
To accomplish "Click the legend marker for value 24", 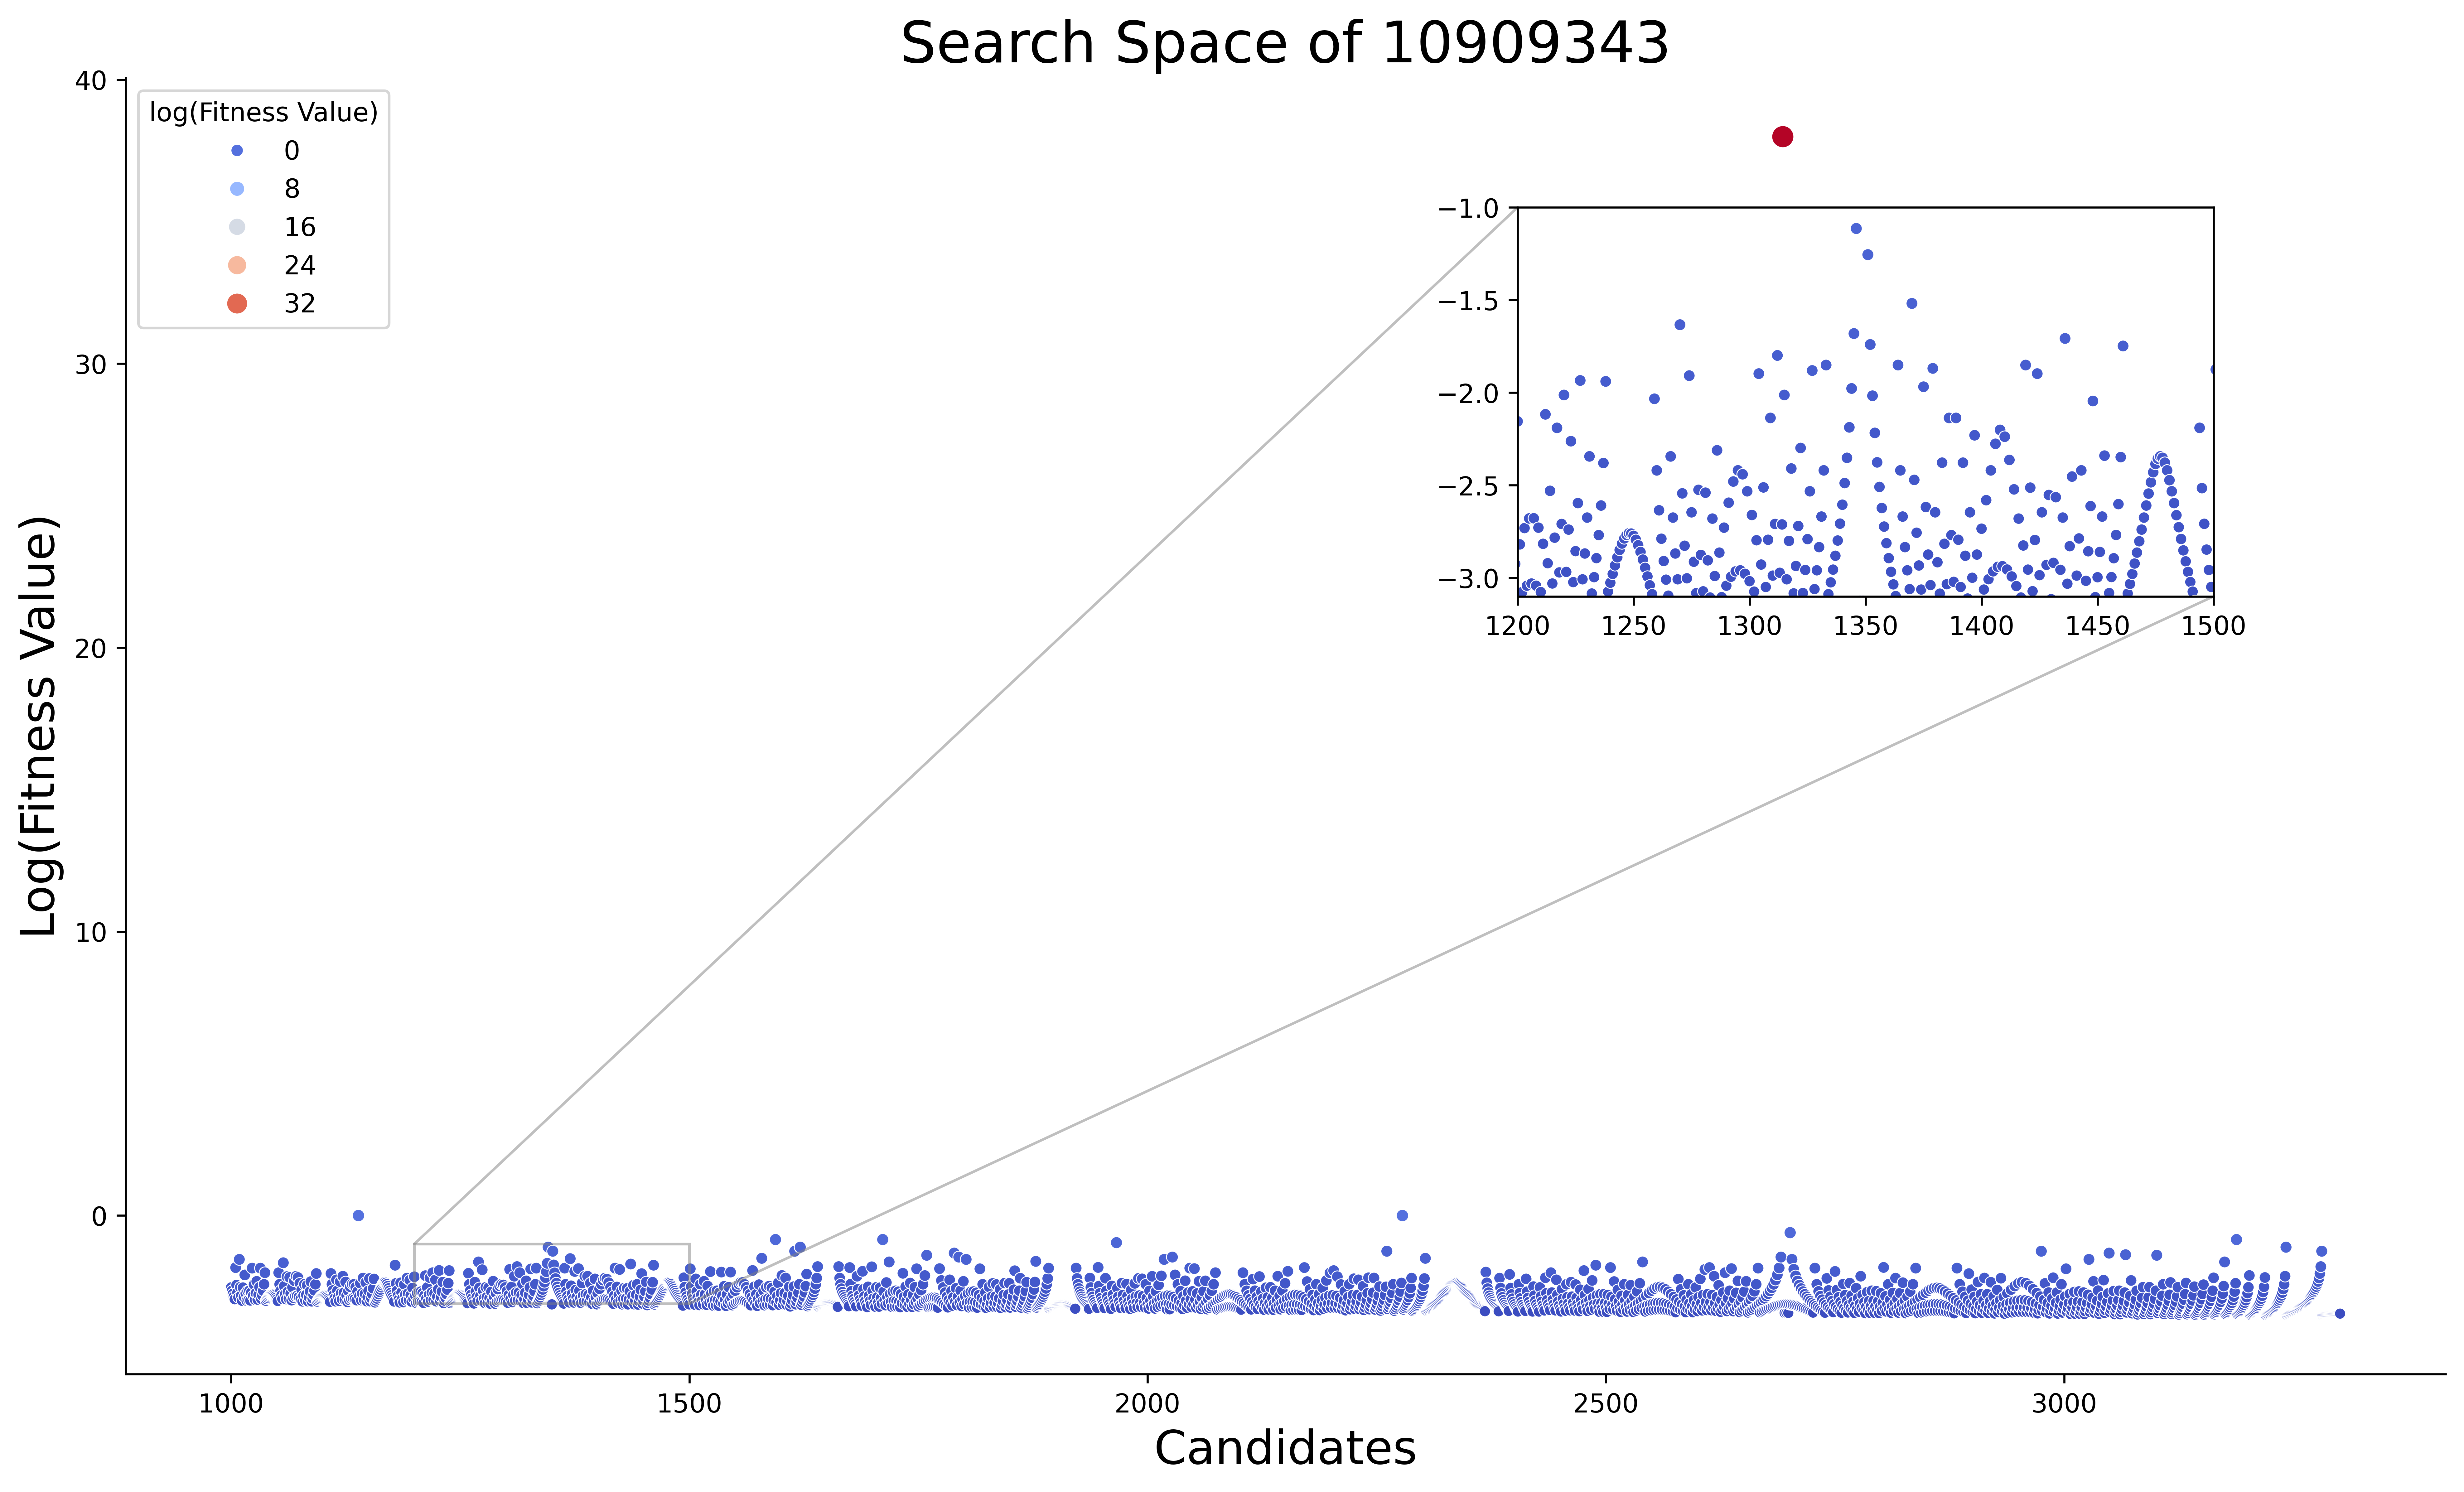I will coord(237,265).
